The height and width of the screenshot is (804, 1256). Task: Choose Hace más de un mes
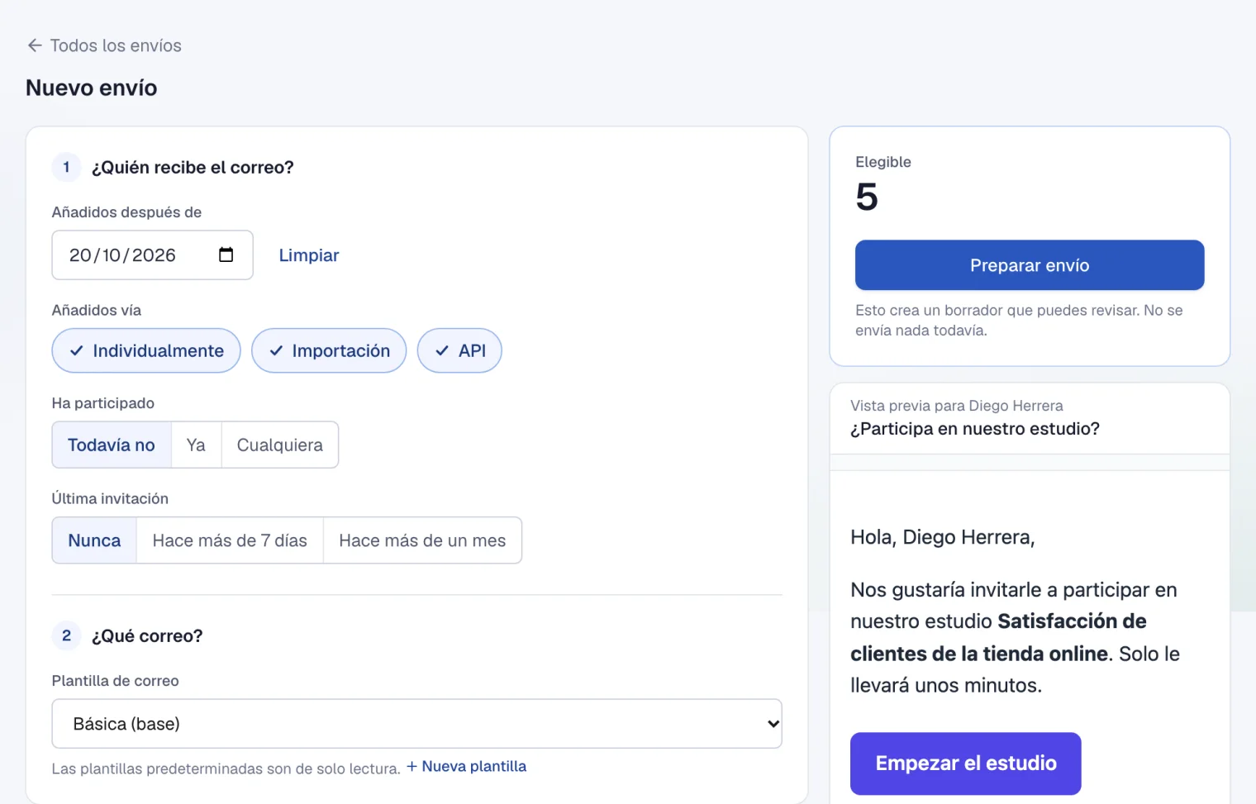pyautogui.click(x=422, y=540)
